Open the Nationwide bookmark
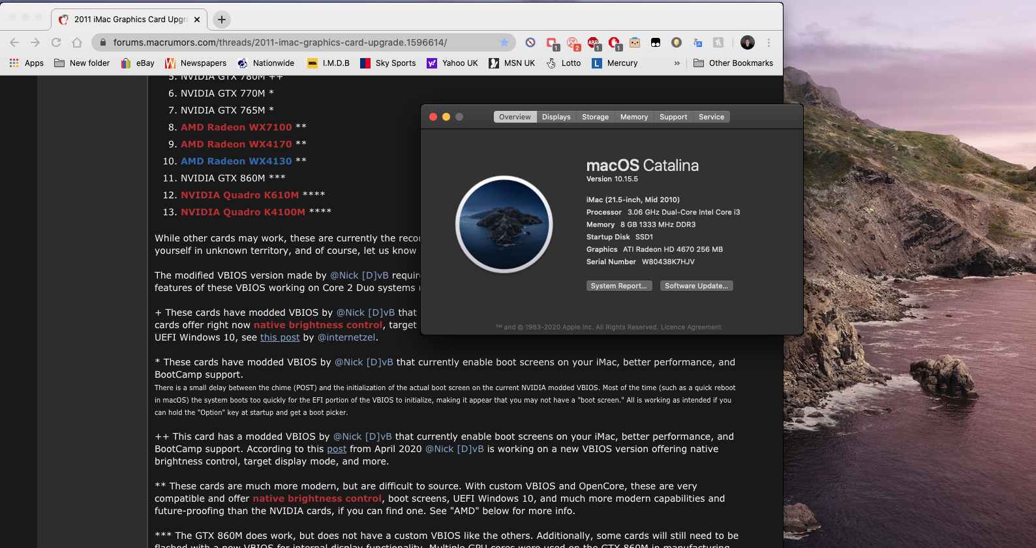 (x=266, y=63)
